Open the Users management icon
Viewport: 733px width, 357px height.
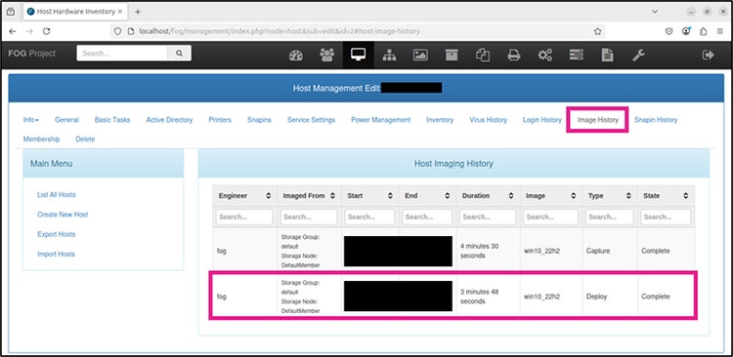pyautogui.click(x=326, y=55)
